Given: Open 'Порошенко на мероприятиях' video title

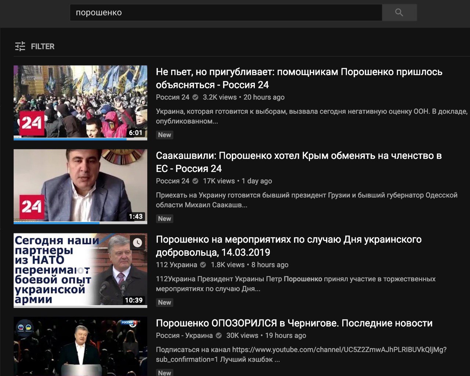Looking at the screenshot, I should click(x=289, y=246).
